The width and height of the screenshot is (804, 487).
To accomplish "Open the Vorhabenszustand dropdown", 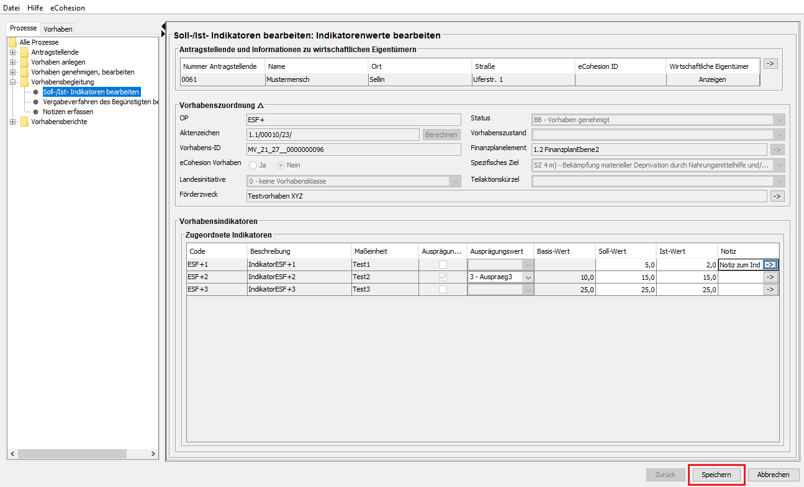I will point(779,135).
